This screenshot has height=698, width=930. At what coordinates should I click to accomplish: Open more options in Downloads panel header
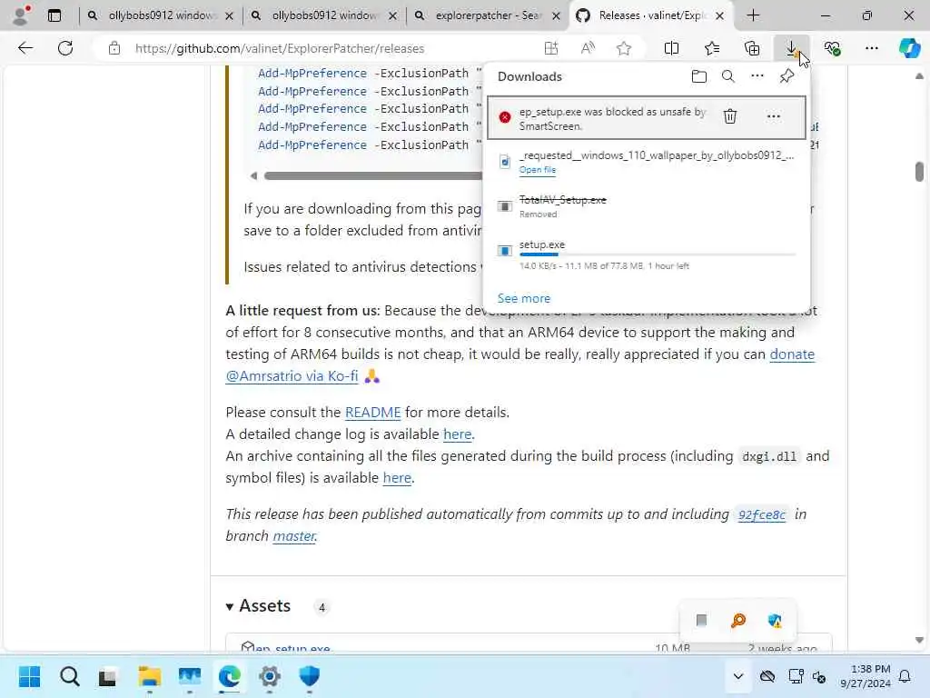(757, 76)
